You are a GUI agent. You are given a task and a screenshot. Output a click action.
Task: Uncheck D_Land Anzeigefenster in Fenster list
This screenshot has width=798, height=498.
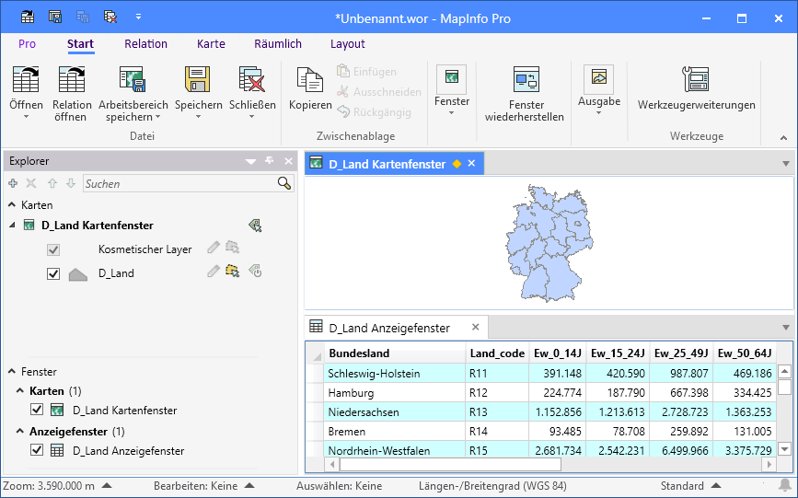[37, 449]
